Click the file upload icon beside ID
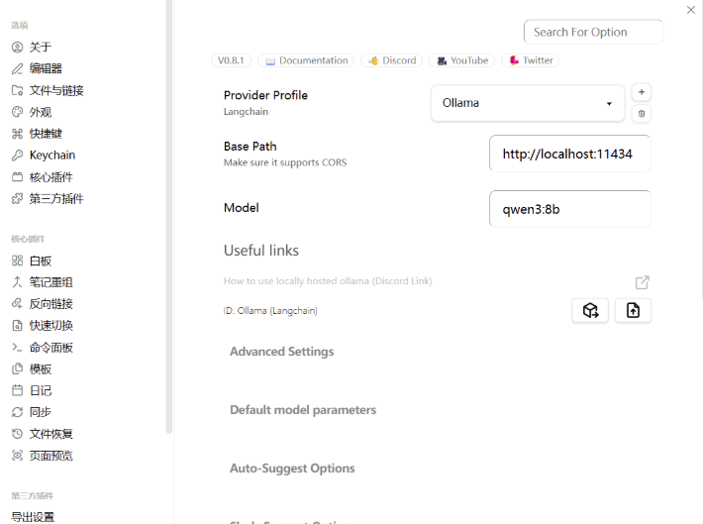The height and width of the screenshot is (524, 703). (x=633, y=310)
